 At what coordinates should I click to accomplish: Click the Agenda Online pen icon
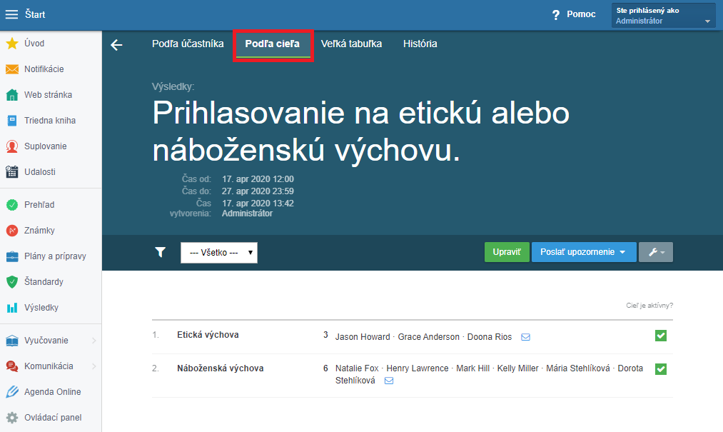(x=12, y=392)
